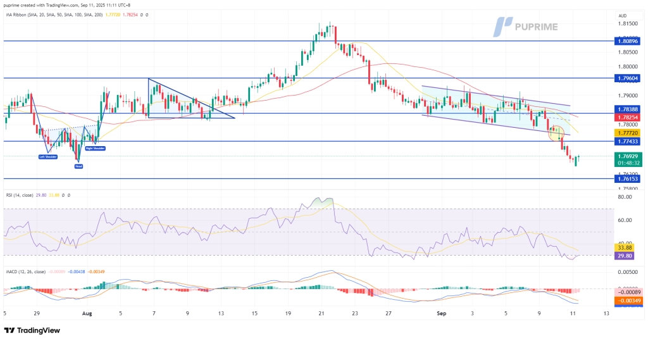Click the 0.00500 MACD axis tick
The width and height of the screenshot is (648, 341).
coord(628,272)
